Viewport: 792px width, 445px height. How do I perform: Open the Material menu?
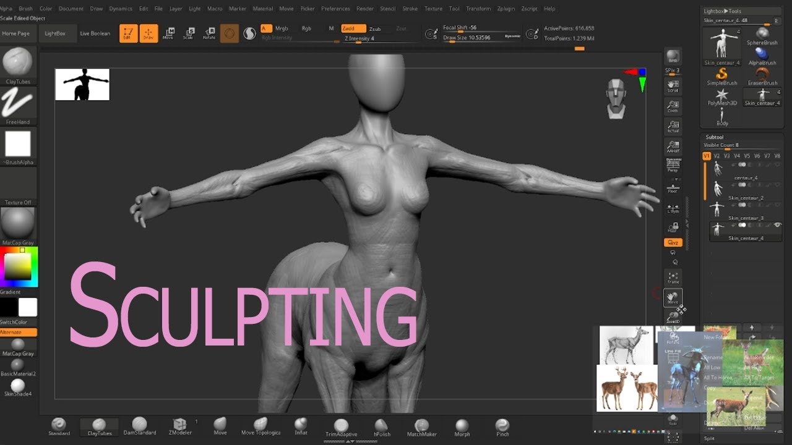coord(263,9)
